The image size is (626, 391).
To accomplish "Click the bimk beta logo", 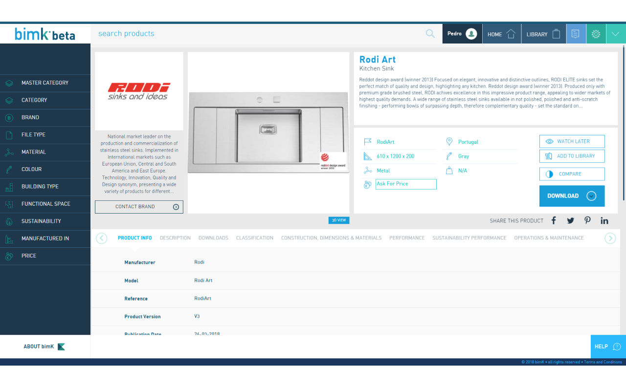I will [x=45, y=34].
